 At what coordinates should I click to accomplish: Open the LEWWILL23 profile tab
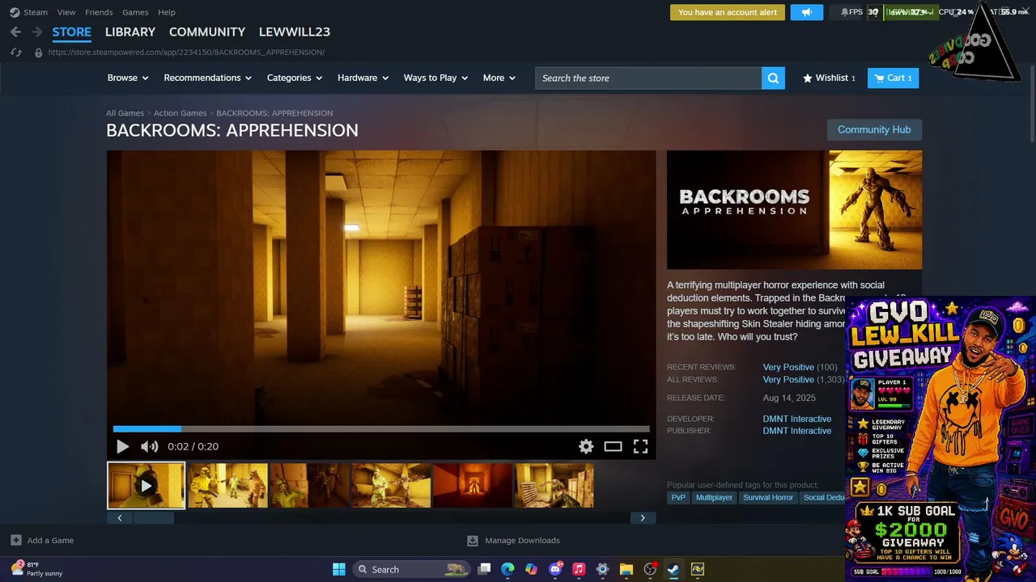(x=295, y=32)
